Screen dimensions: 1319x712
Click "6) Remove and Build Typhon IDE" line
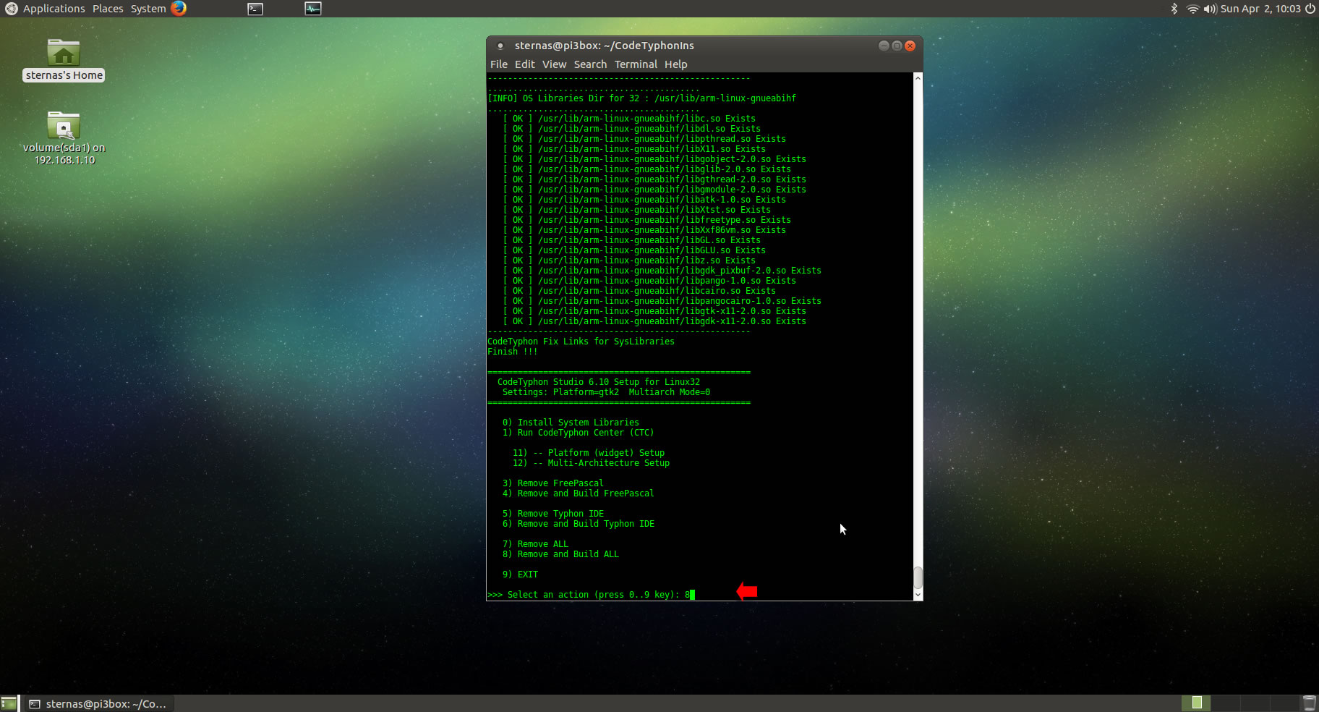[578, 524]
